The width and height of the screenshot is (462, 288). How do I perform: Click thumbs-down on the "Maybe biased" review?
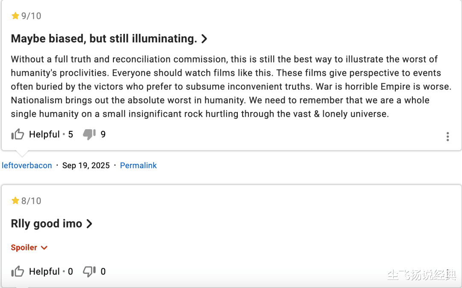tap(89, 135)
